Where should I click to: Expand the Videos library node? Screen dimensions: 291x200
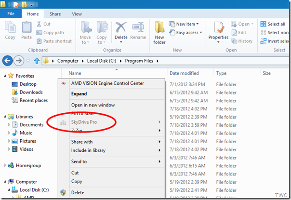(x=9, y=149)
